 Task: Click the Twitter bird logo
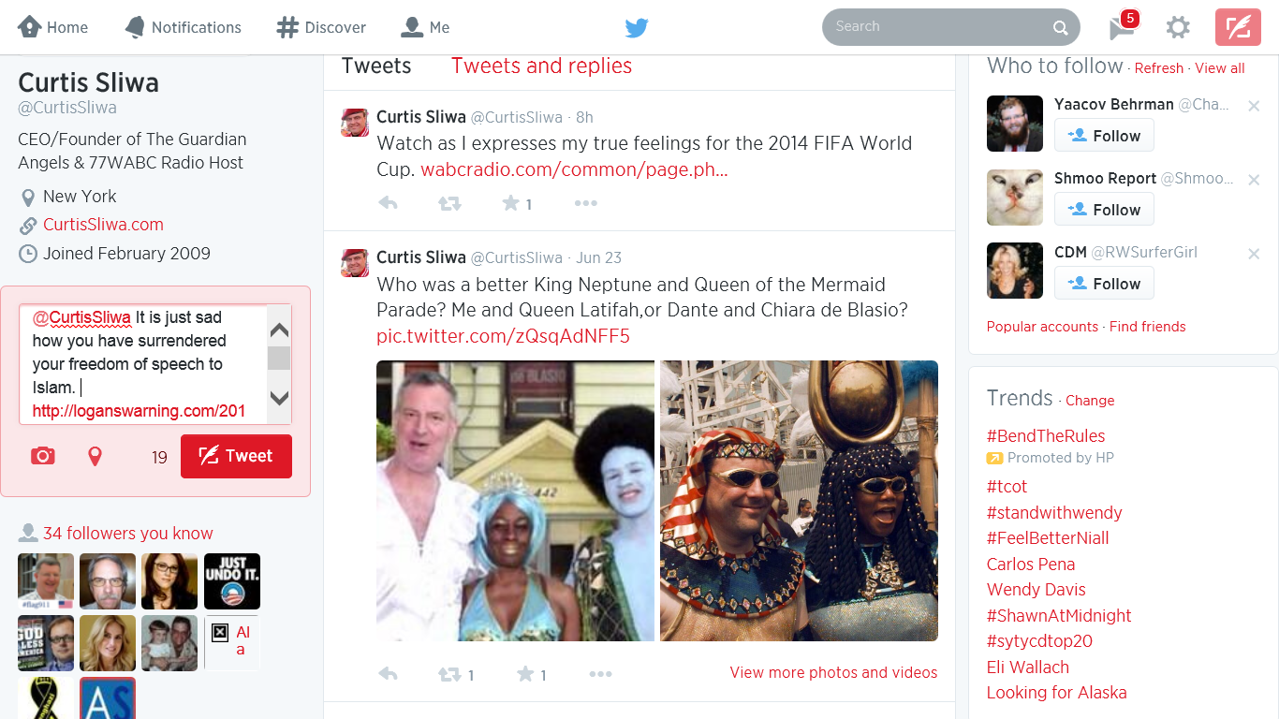tap(637, 27)
